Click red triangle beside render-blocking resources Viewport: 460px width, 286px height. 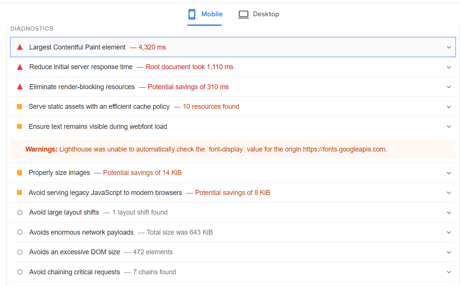tap(20, 87)
